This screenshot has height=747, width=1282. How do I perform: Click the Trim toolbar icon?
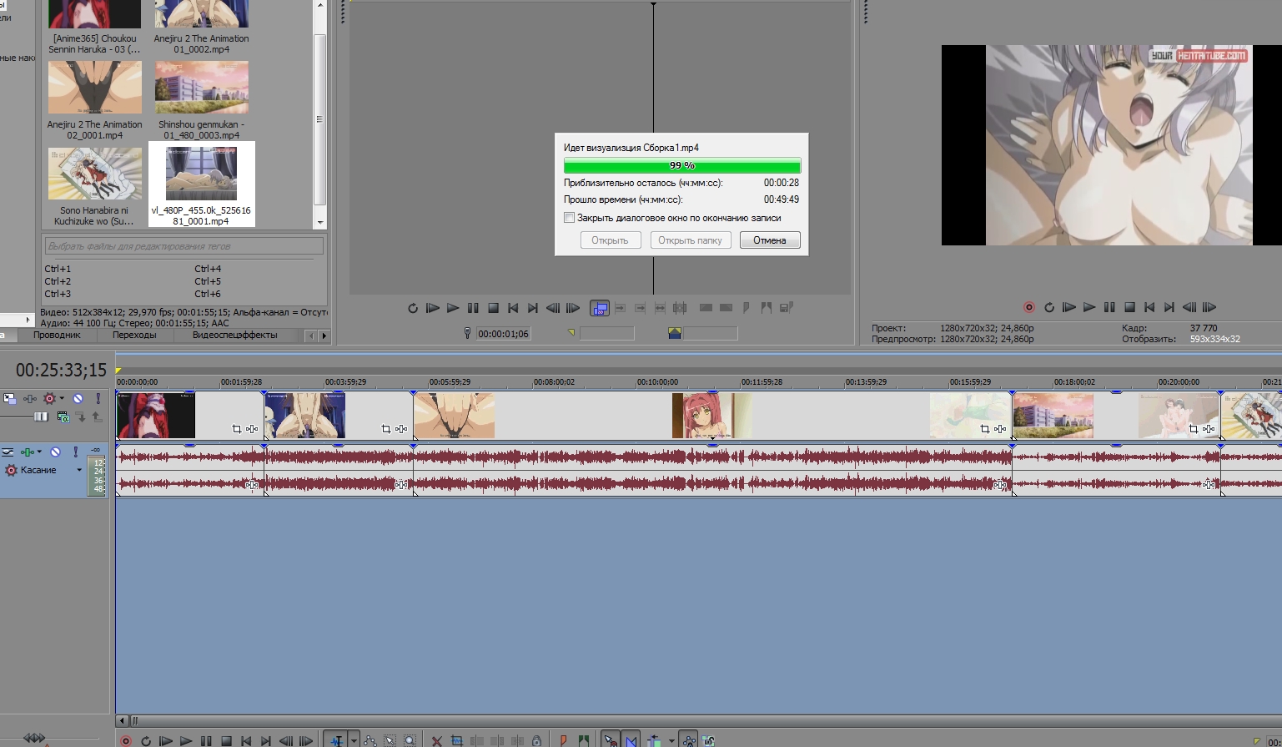pos(457,740)
